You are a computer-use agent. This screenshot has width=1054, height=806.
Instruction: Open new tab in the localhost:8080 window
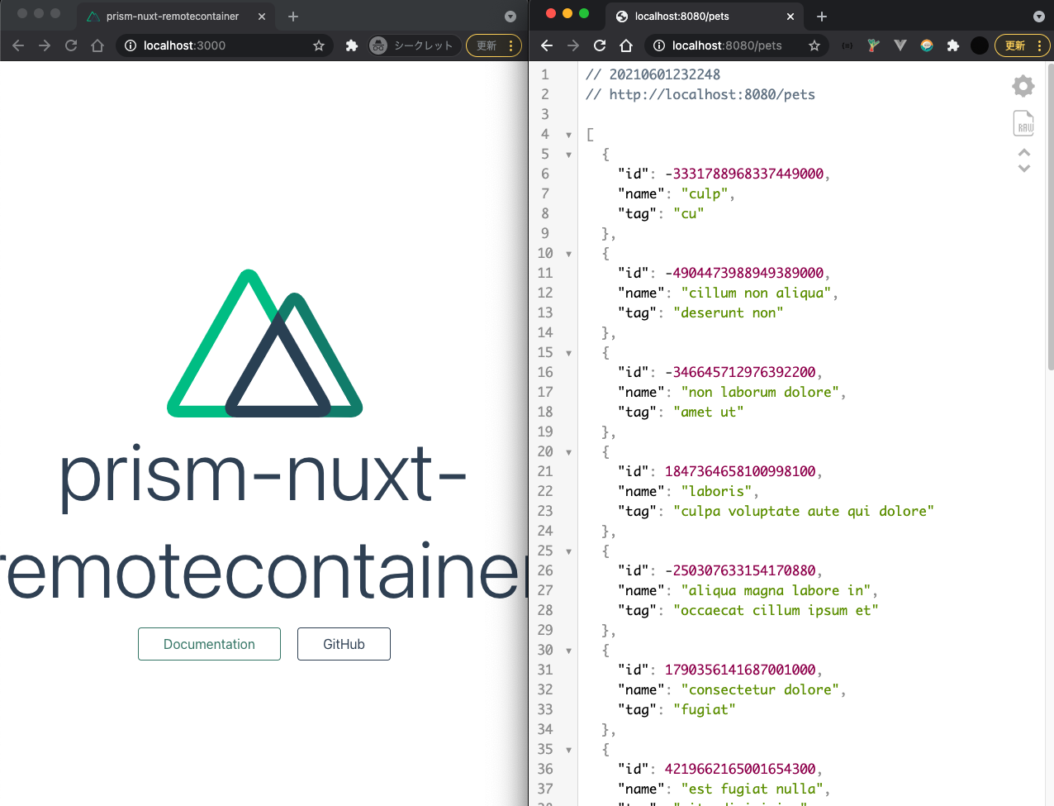pyautogui.click(x=822, y=16)
